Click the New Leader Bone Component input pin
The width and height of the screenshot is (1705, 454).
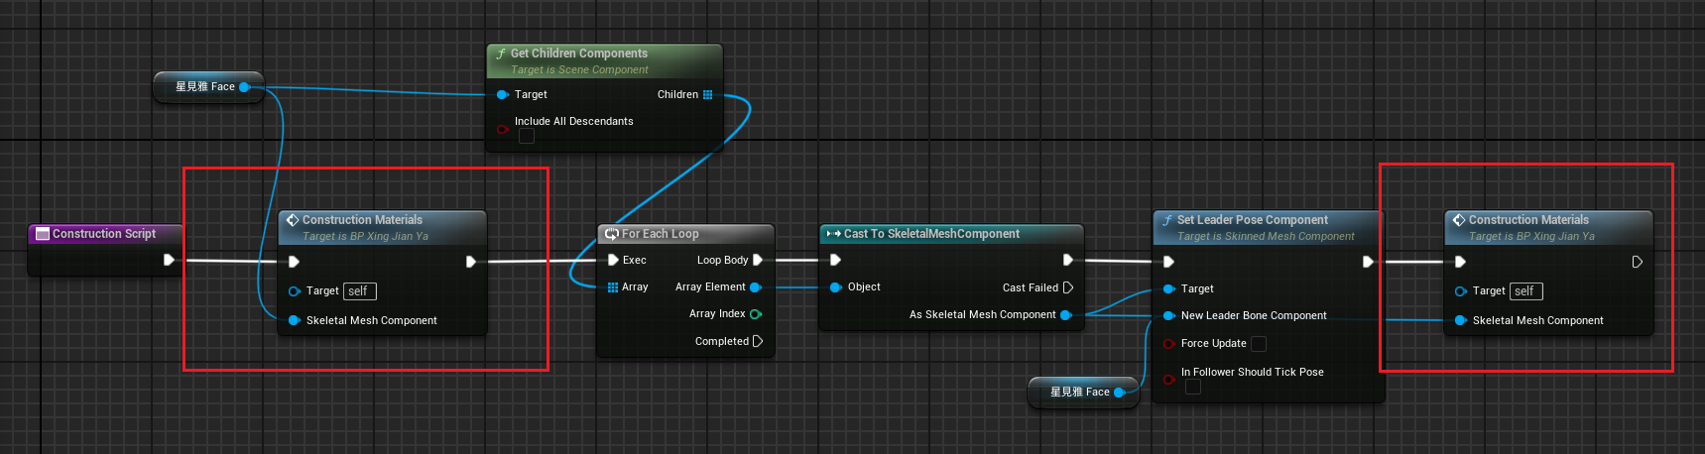1169,316
